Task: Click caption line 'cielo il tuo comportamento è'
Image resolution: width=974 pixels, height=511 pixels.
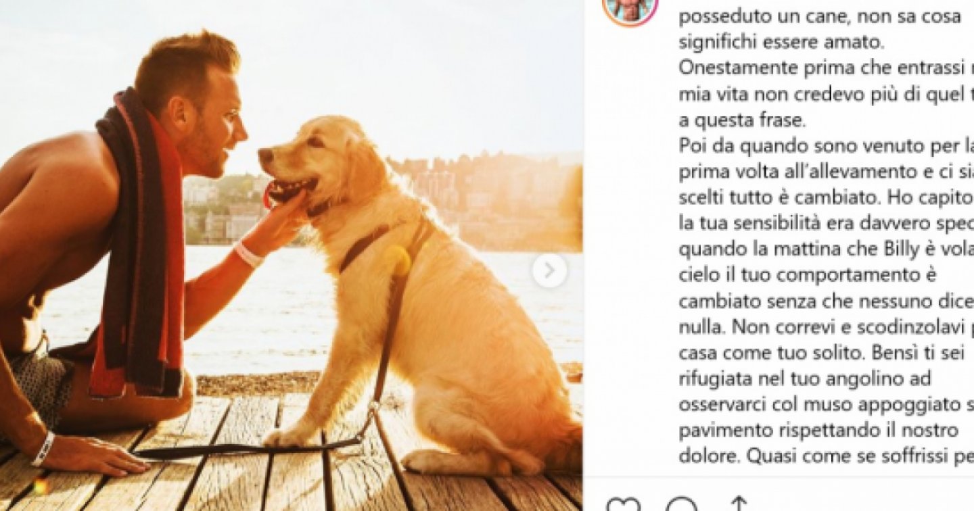Action: click(807, 276)
